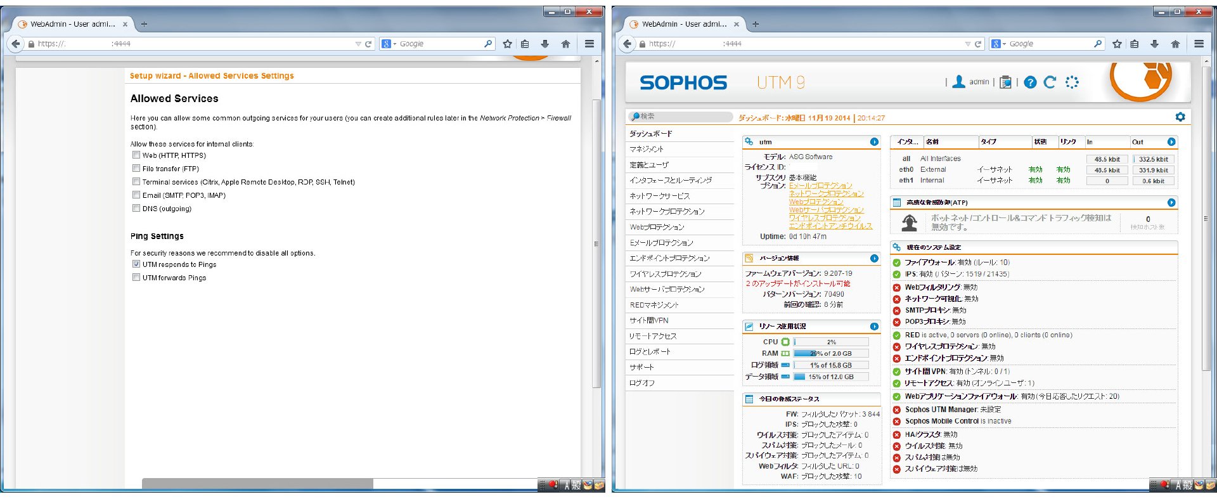Viewport: 1217px width, 499px height.
Task: Open downloads arrow in right browser toolbar
Action: click(x=1154, y=44)
